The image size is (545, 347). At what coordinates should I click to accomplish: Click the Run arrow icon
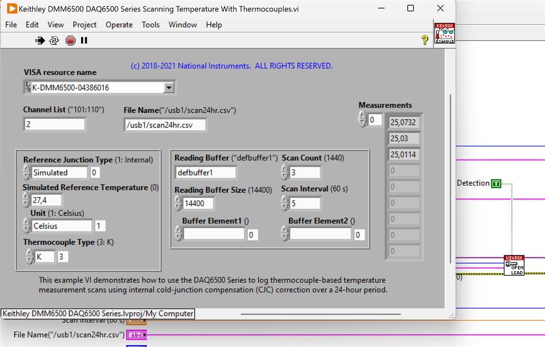(x=40, y=40)
